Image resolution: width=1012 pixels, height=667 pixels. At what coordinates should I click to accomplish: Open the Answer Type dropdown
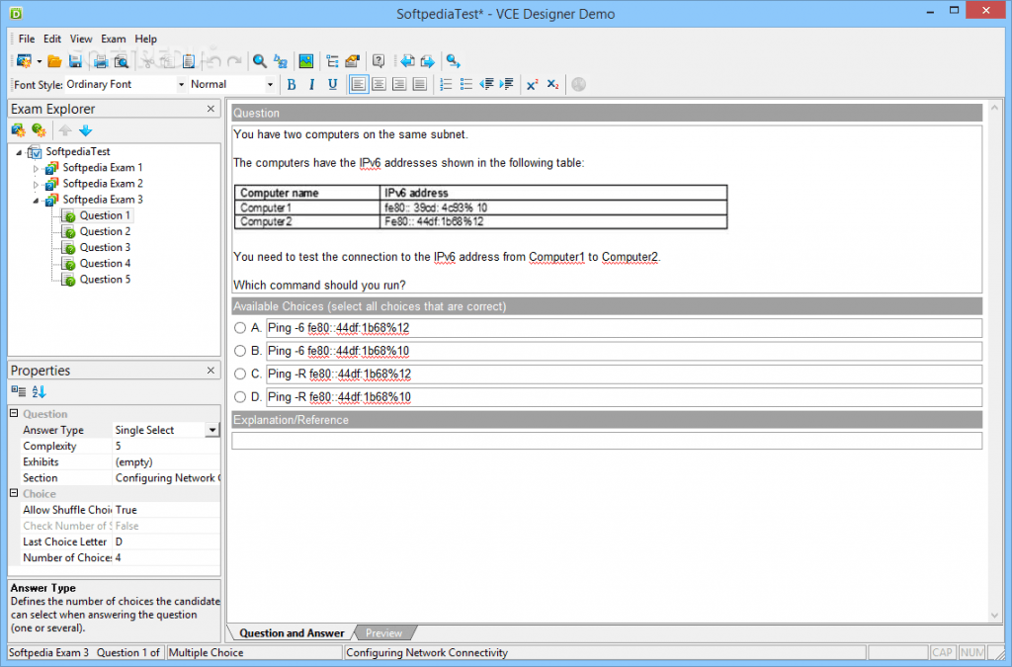click(x=212, y=429)
